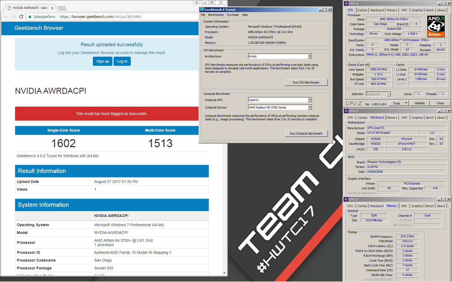Click Core Speed 3280.65 MHz value

tap(379, 69)
